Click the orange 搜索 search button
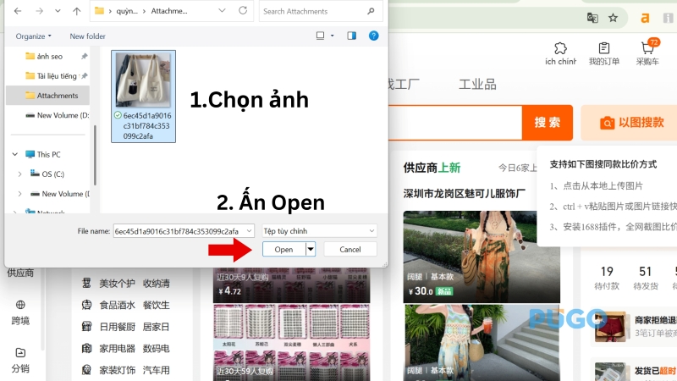Image resolution: width=677 pixels, height=381 pixels. (548, 123)
